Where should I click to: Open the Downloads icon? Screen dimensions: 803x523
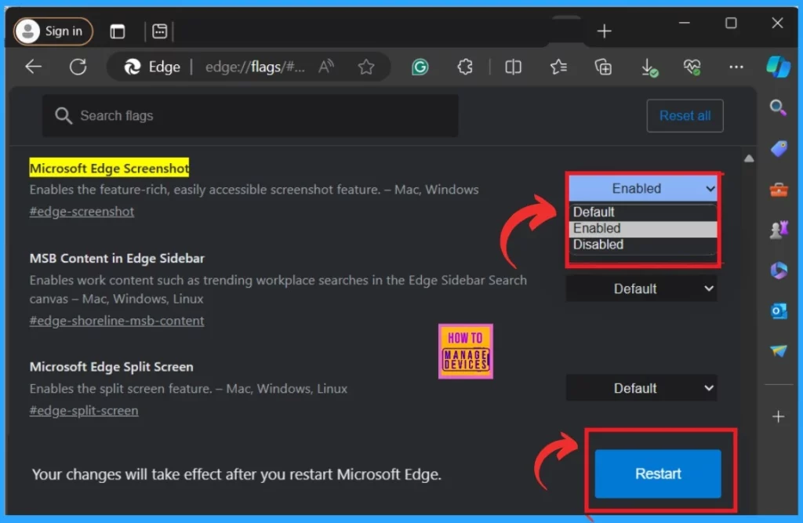click(x=649, y=67)
